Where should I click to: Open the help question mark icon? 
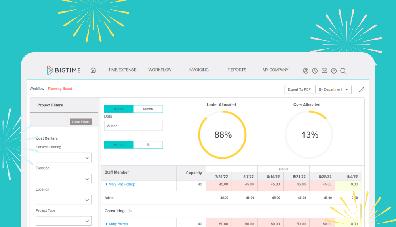[334, 71]
